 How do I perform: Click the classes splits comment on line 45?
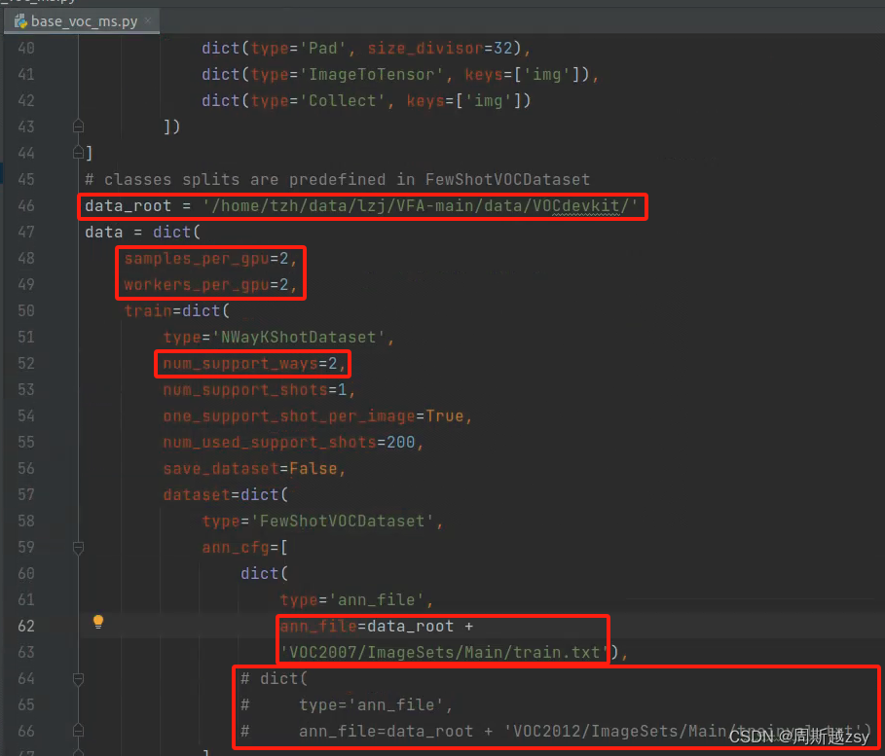tap(338, 179)
